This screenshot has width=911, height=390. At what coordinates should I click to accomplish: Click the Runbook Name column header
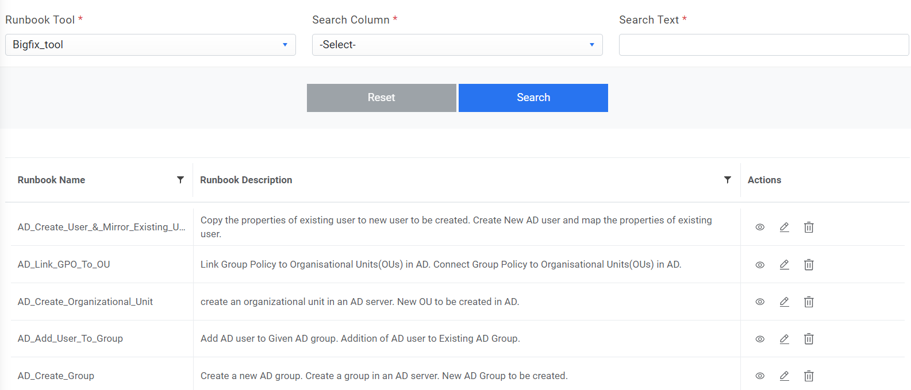[52, 180]
